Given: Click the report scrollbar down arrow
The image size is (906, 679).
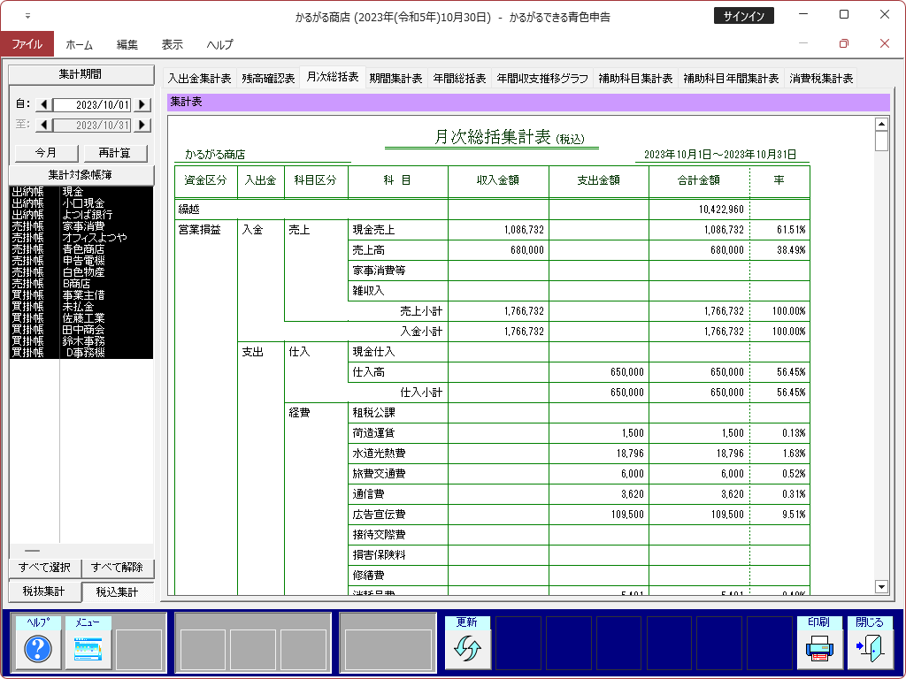Looking at the screenshot, I should (881, 587).
